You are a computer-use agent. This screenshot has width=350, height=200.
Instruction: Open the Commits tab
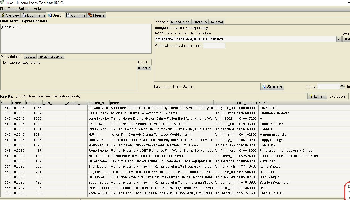coord(76,15)
